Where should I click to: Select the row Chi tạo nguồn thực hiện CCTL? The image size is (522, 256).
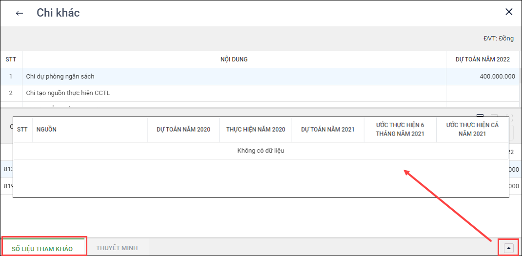(x=68, y=93)
